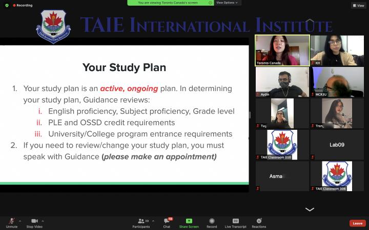
Task: Click the muted mic icon on KH tile
Action: pyautogui.click(x=313, y=63)
